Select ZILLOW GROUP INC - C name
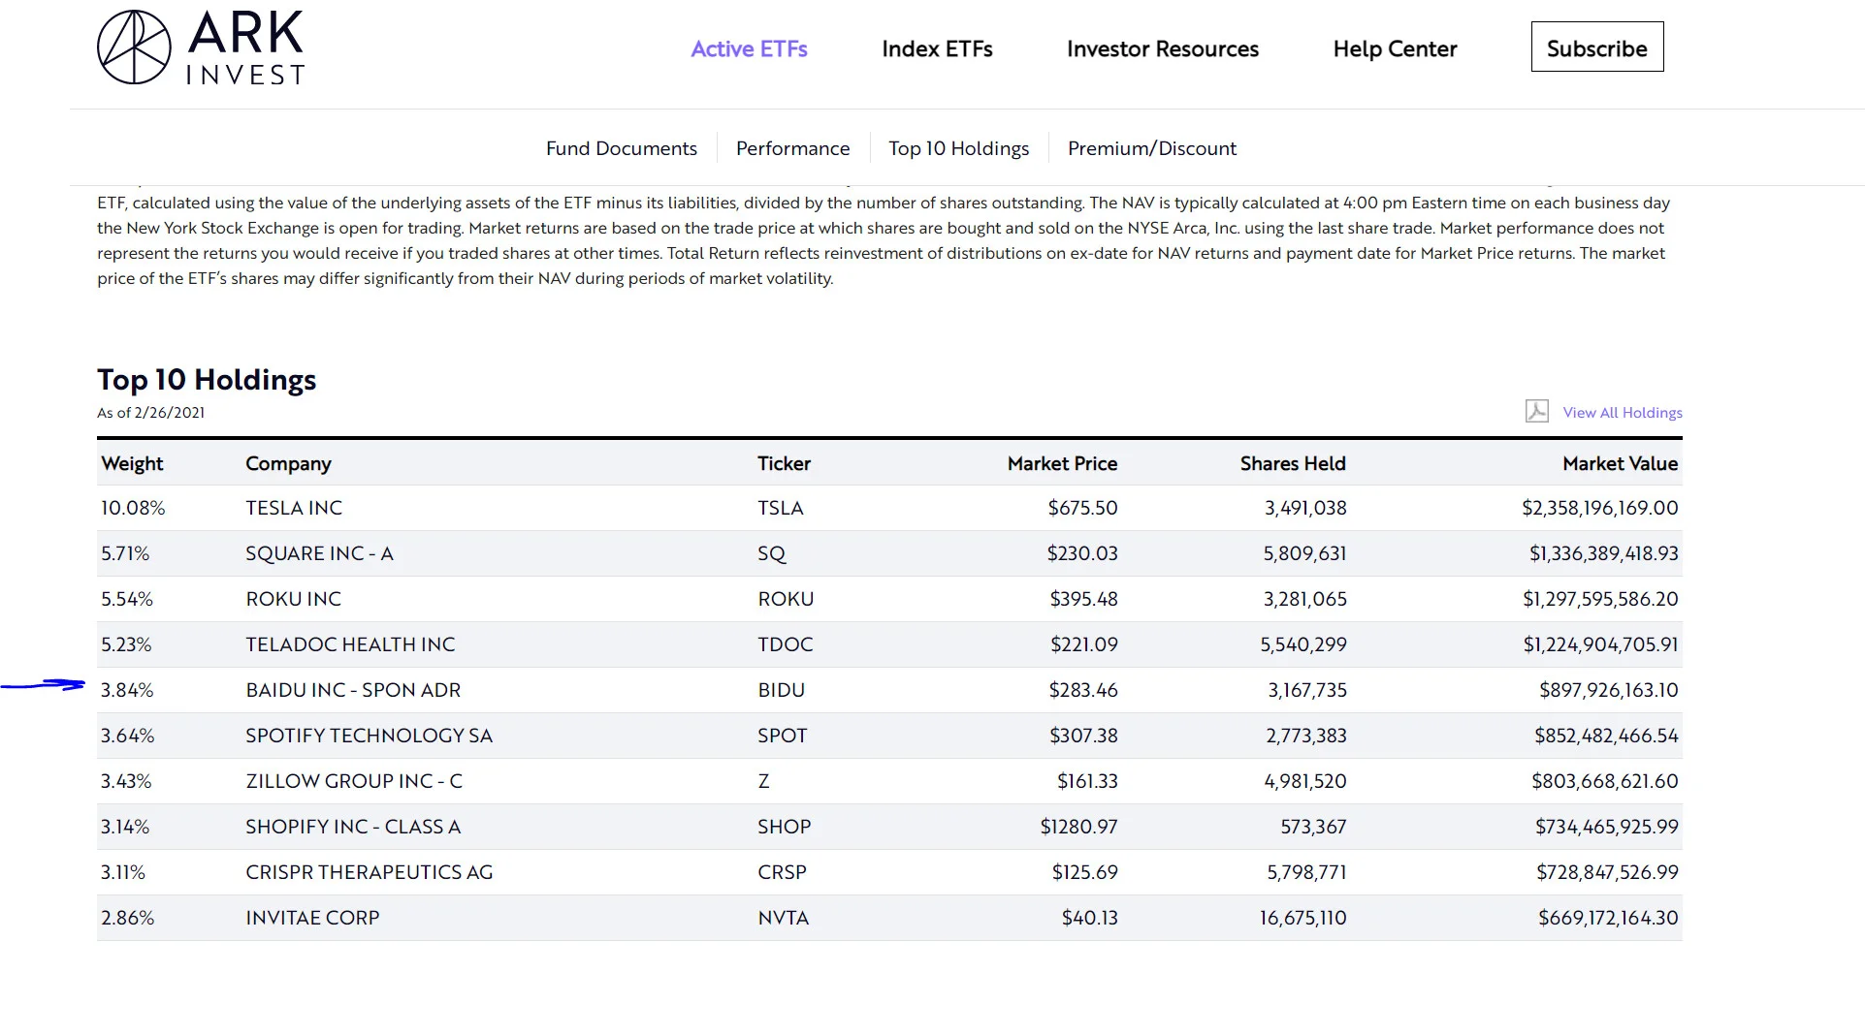Image resolution: width=1865 pixels, height=1035 pixels. pos(354,781)
